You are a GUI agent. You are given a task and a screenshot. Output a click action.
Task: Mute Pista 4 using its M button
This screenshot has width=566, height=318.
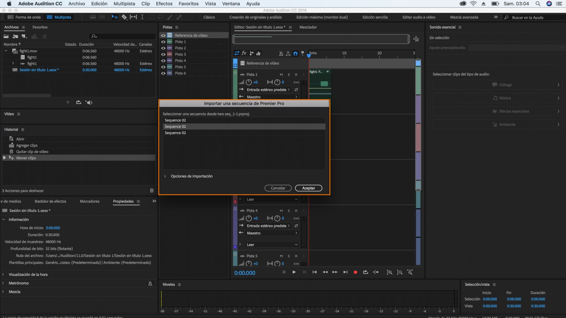(x=281, y=211)
